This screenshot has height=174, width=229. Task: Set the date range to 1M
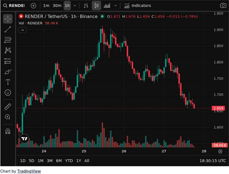[40, 161]
